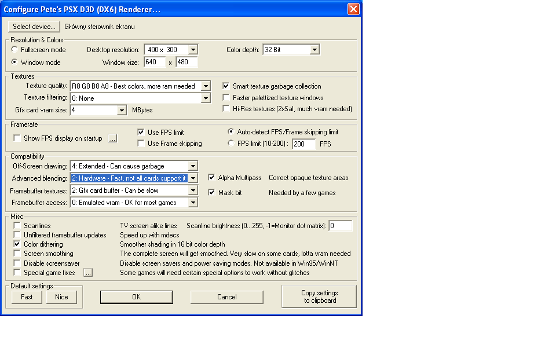Enable Use Frame skipping checkbox
Viewport: 545px width, 341px height.
click(x=141, y=143)
